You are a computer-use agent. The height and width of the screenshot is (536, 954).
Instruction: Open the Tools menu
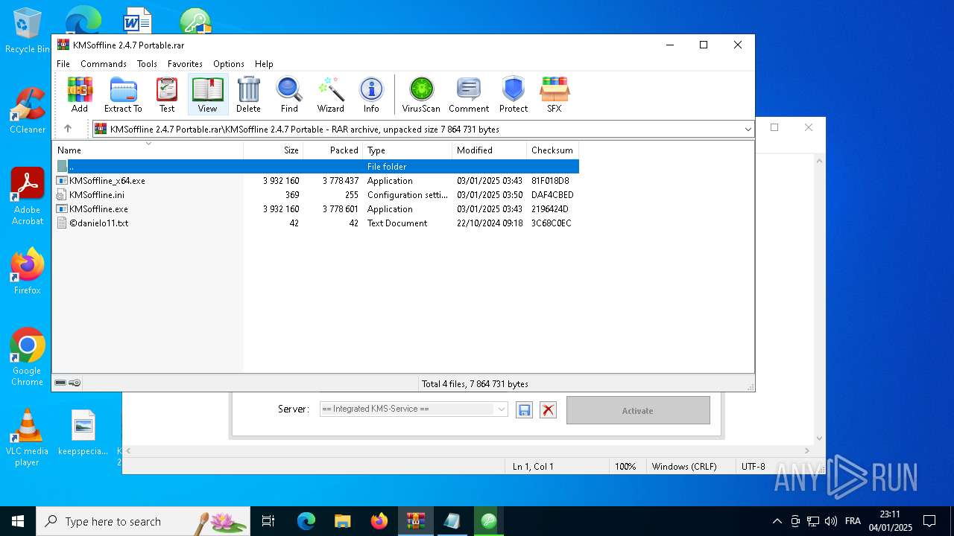coord(147,64)
